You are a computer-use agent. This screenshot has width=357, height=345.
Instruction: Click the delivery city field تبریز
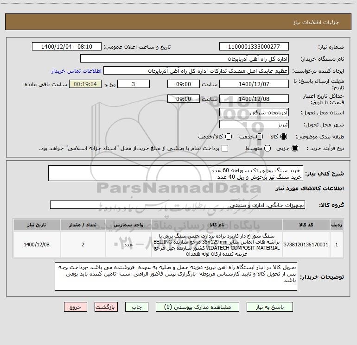click(254, 124)
